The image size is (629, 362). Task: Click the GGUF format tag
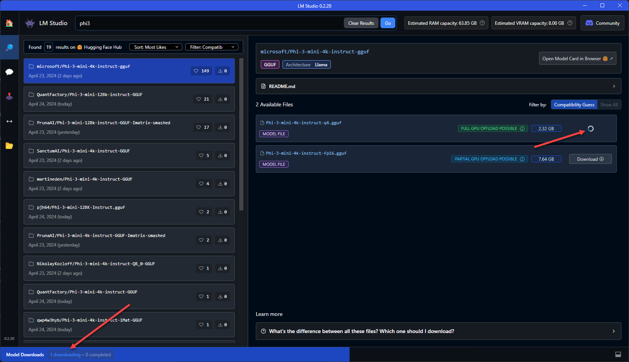click(x=270, y=65)
